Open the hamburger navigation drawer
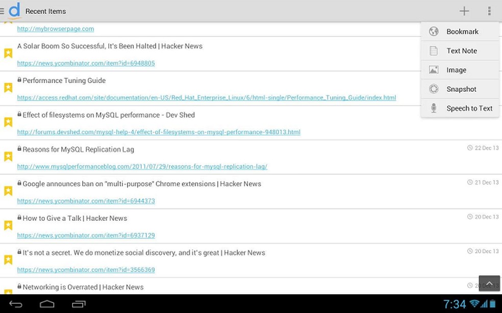502x313 pixels. 2,11
